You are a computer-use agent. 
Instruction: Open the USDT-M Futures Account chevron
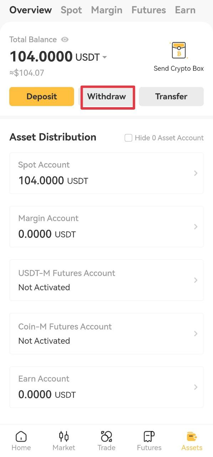(x=196, y=280)
